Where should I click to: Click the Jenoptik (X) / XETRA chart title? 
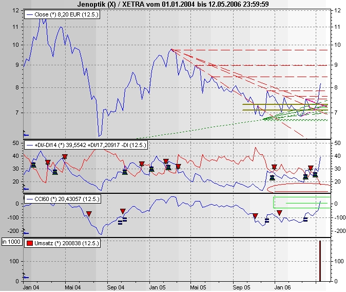coord(173,4)
